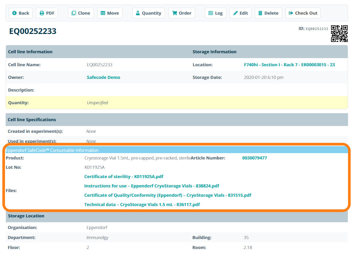Click the QR code image
The width and height of the screenshot is (356, 257).
tap(339, 34)
